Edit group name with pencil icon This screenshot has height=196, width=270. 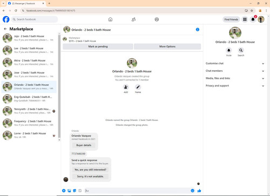138,87
